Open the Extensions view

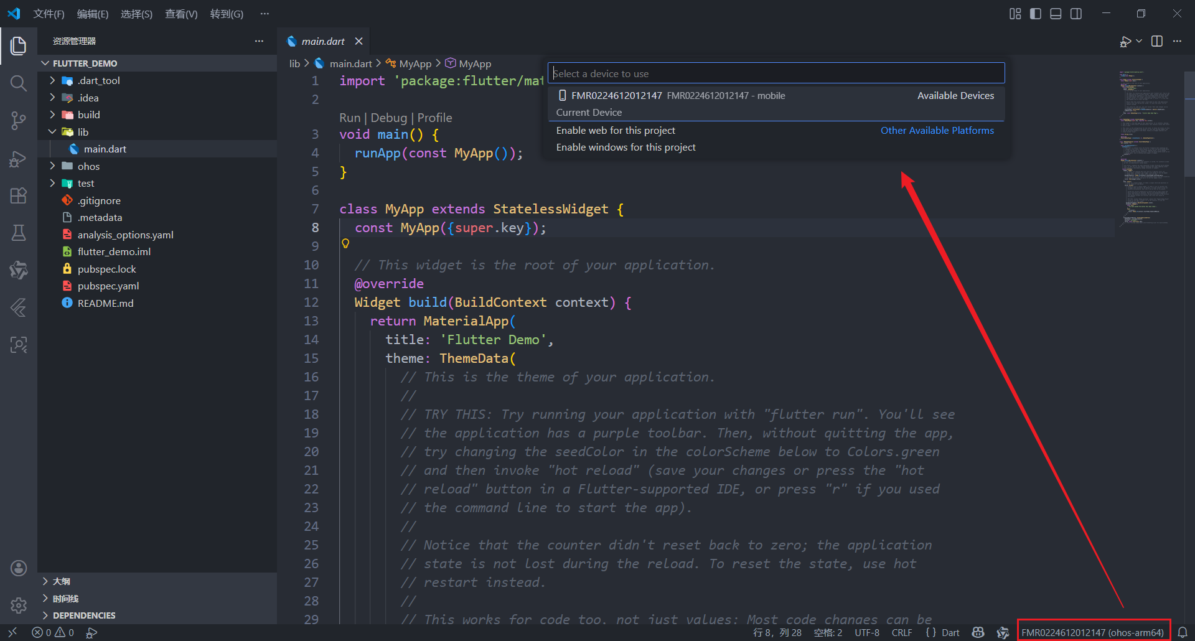pos(19,195)
